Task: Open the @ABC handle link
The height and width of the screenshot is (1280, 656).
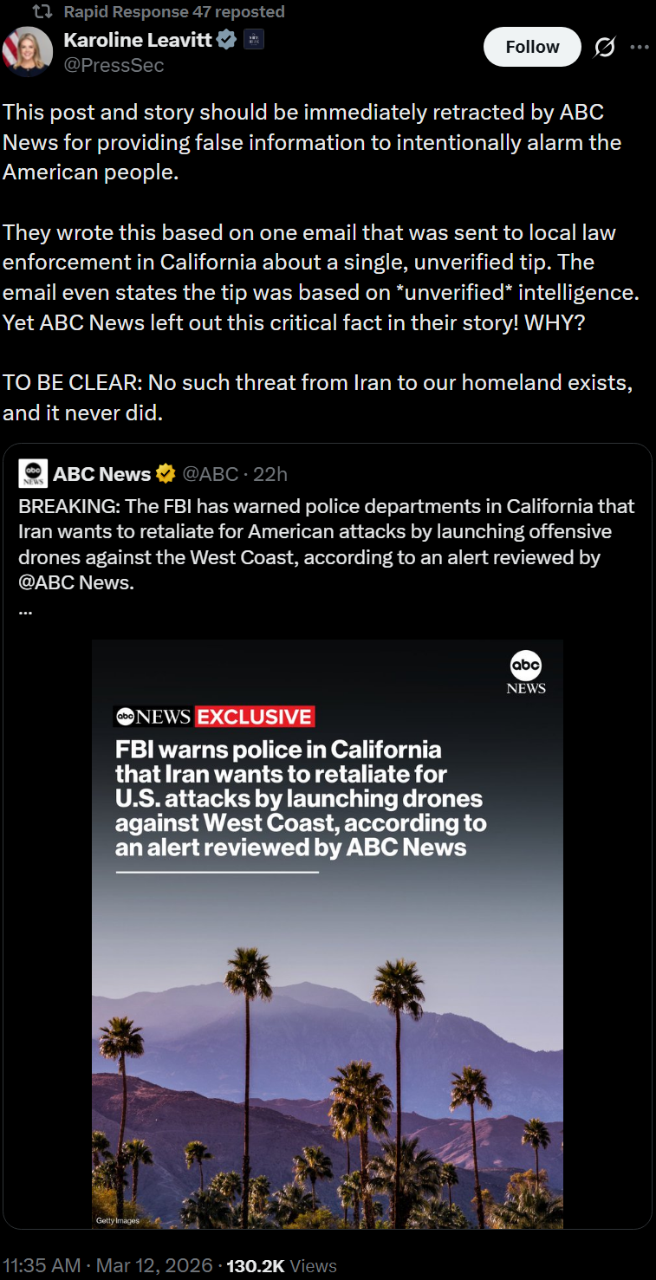Action: pyautogui.click(x=211, y=474)
